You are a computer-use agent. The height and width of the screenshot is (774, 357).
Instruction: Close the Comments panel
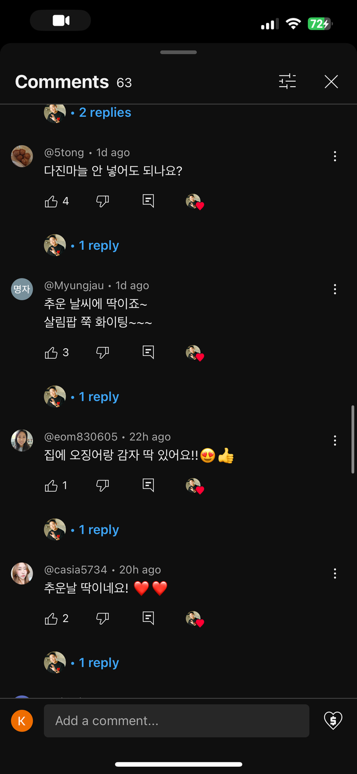pyautogui.click(x=331, y=82)
